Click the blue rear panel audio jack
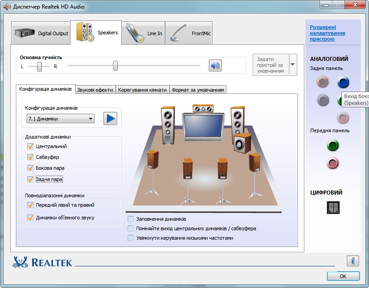 343,82
